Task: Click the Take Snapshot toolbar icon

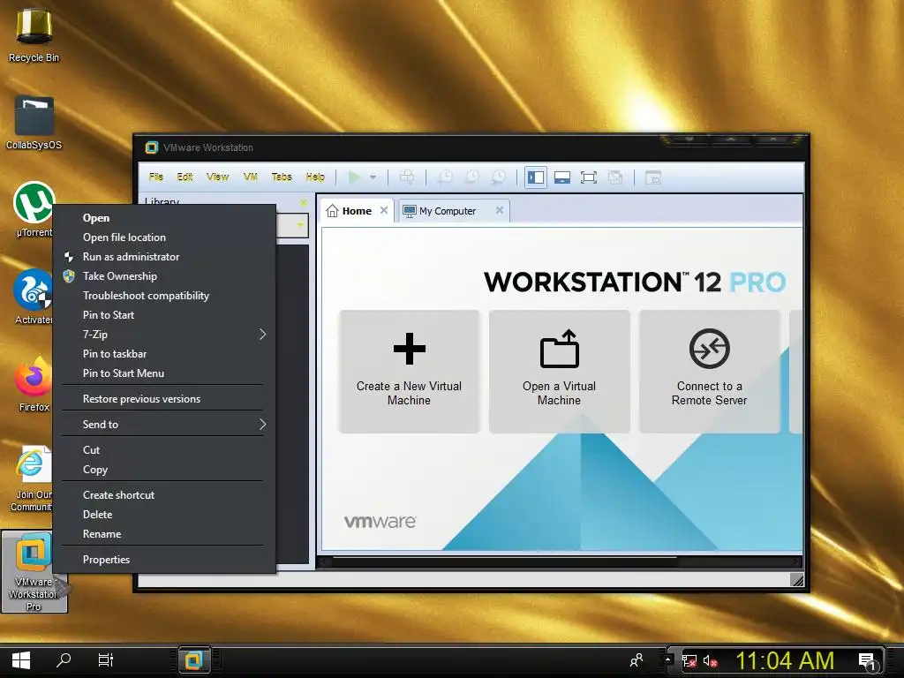Action: pos(445,177)
